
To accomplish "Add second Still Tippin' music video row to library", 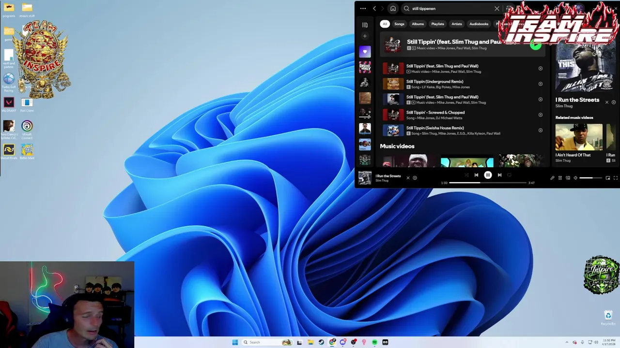I will click(541, 99).
